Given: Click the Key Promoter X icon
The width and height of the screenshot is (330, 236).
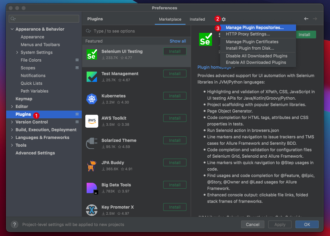Looking at the screenshot, I should point(92,210).
